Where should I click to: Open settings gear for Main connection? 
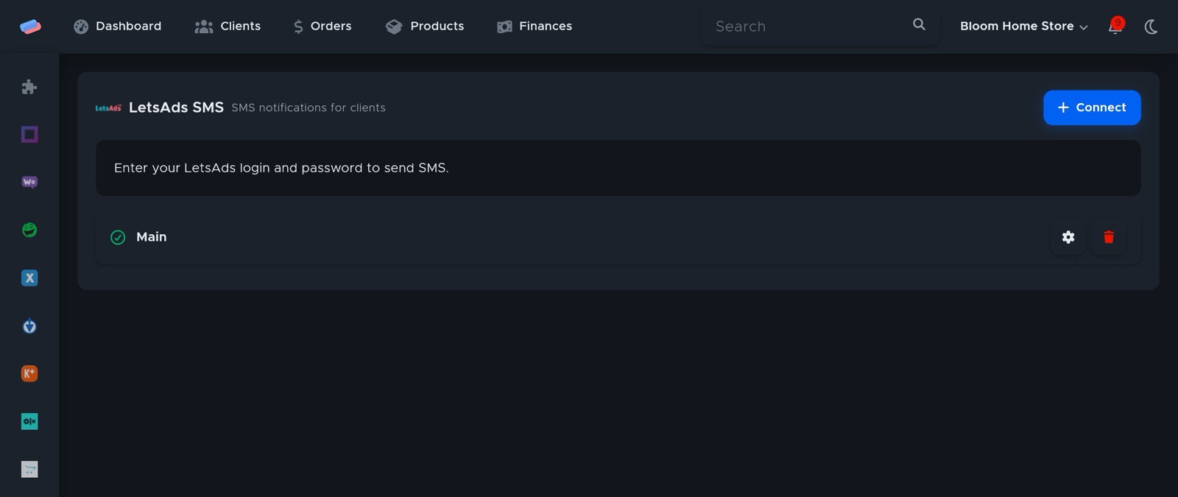pyautogui.click(x=1068, y=237)
